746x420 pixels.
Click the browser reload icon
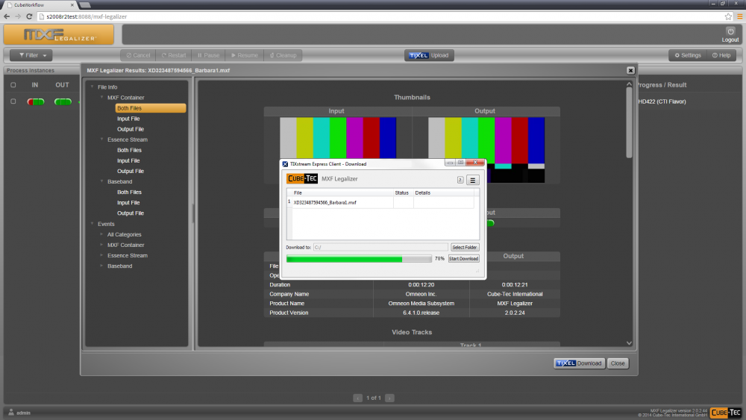point(29,16)
